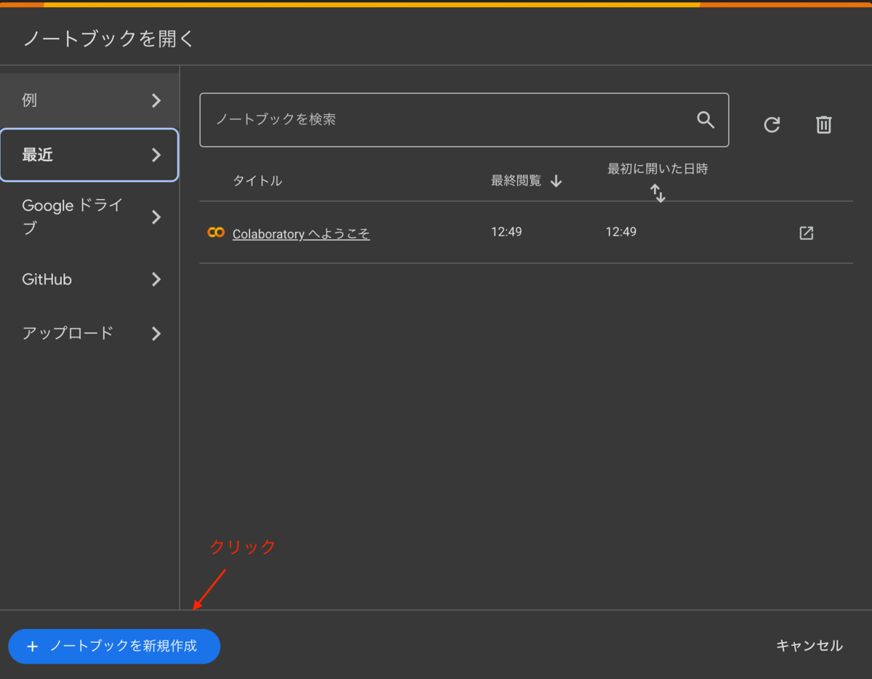The height and width of the screenshot is (679, 872).
Task: Click the タイトル column header
Action: click(x=257, y=181)
